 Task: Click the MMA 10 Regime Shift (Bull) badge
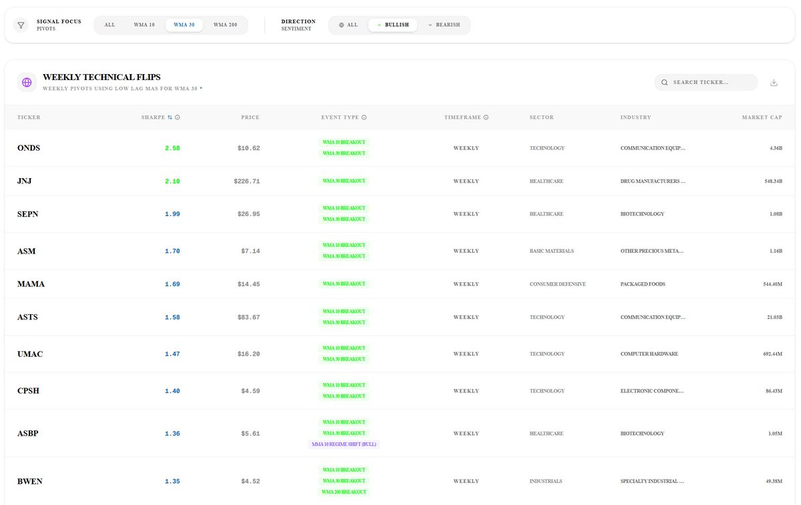coord(344,444)
